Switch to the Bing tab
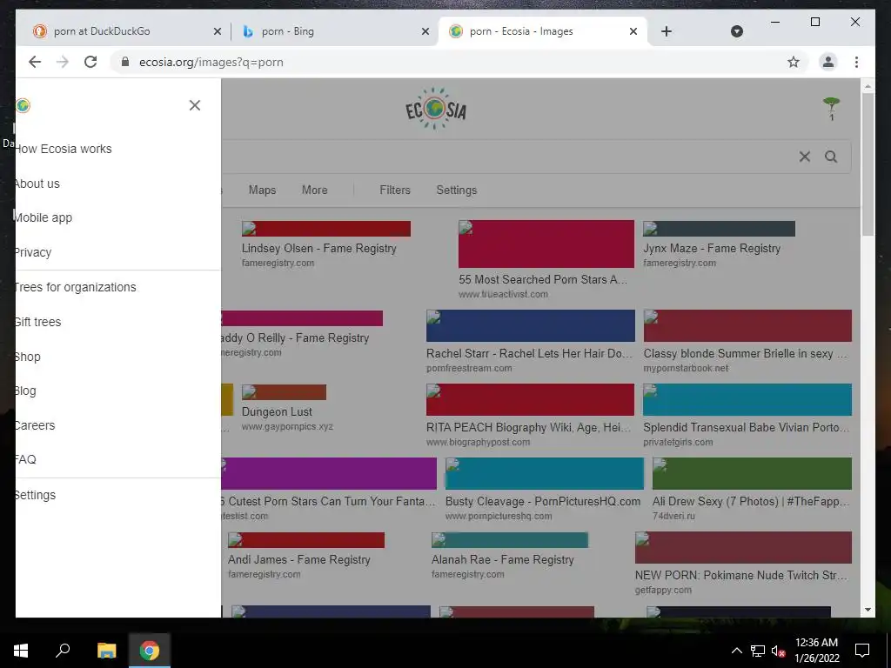Image resolution: width=891 pixels, height=668 pixels. [x=334, y=31]
